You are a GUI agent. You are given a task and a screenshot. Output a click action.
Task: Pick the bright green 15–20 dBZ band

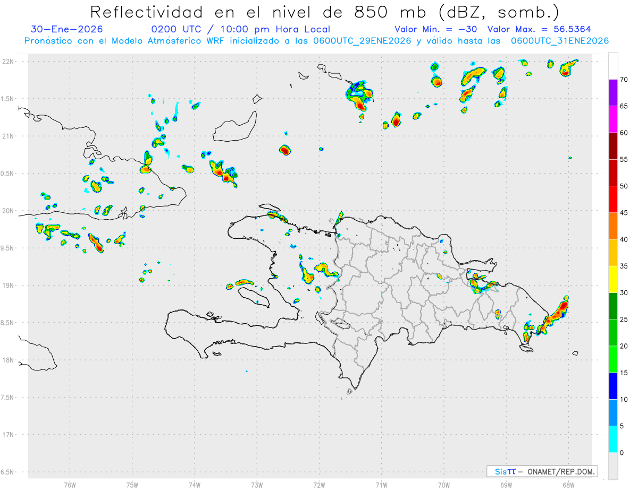point(614,359)
